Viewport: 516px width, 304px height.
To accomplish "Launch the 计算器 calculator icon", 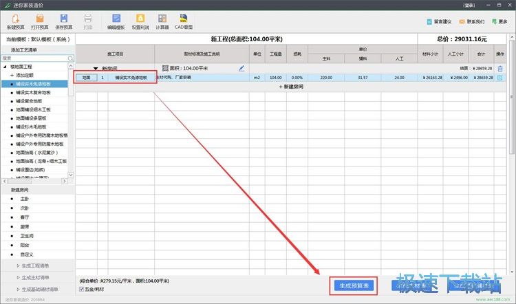I will tap(162, 21).
